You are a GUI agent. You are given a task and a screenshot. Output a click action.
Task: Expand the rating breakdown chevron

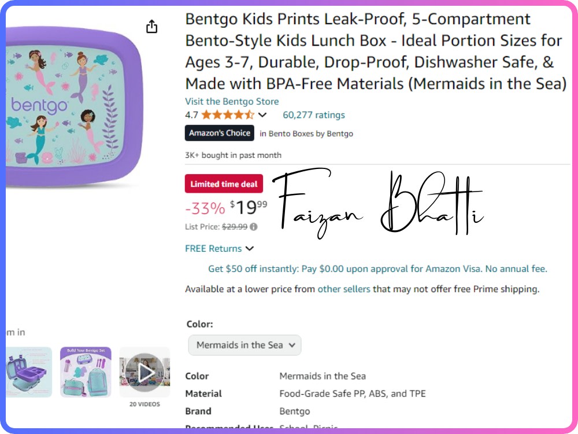[x=262, y=115]
